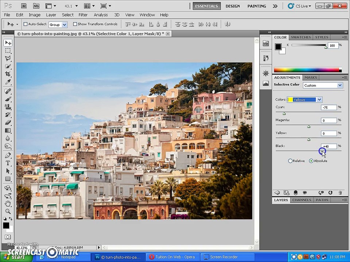Screen dimensions: 350x262
Task: Select the Rectangle shape tool
Action: tap(8, 179)
